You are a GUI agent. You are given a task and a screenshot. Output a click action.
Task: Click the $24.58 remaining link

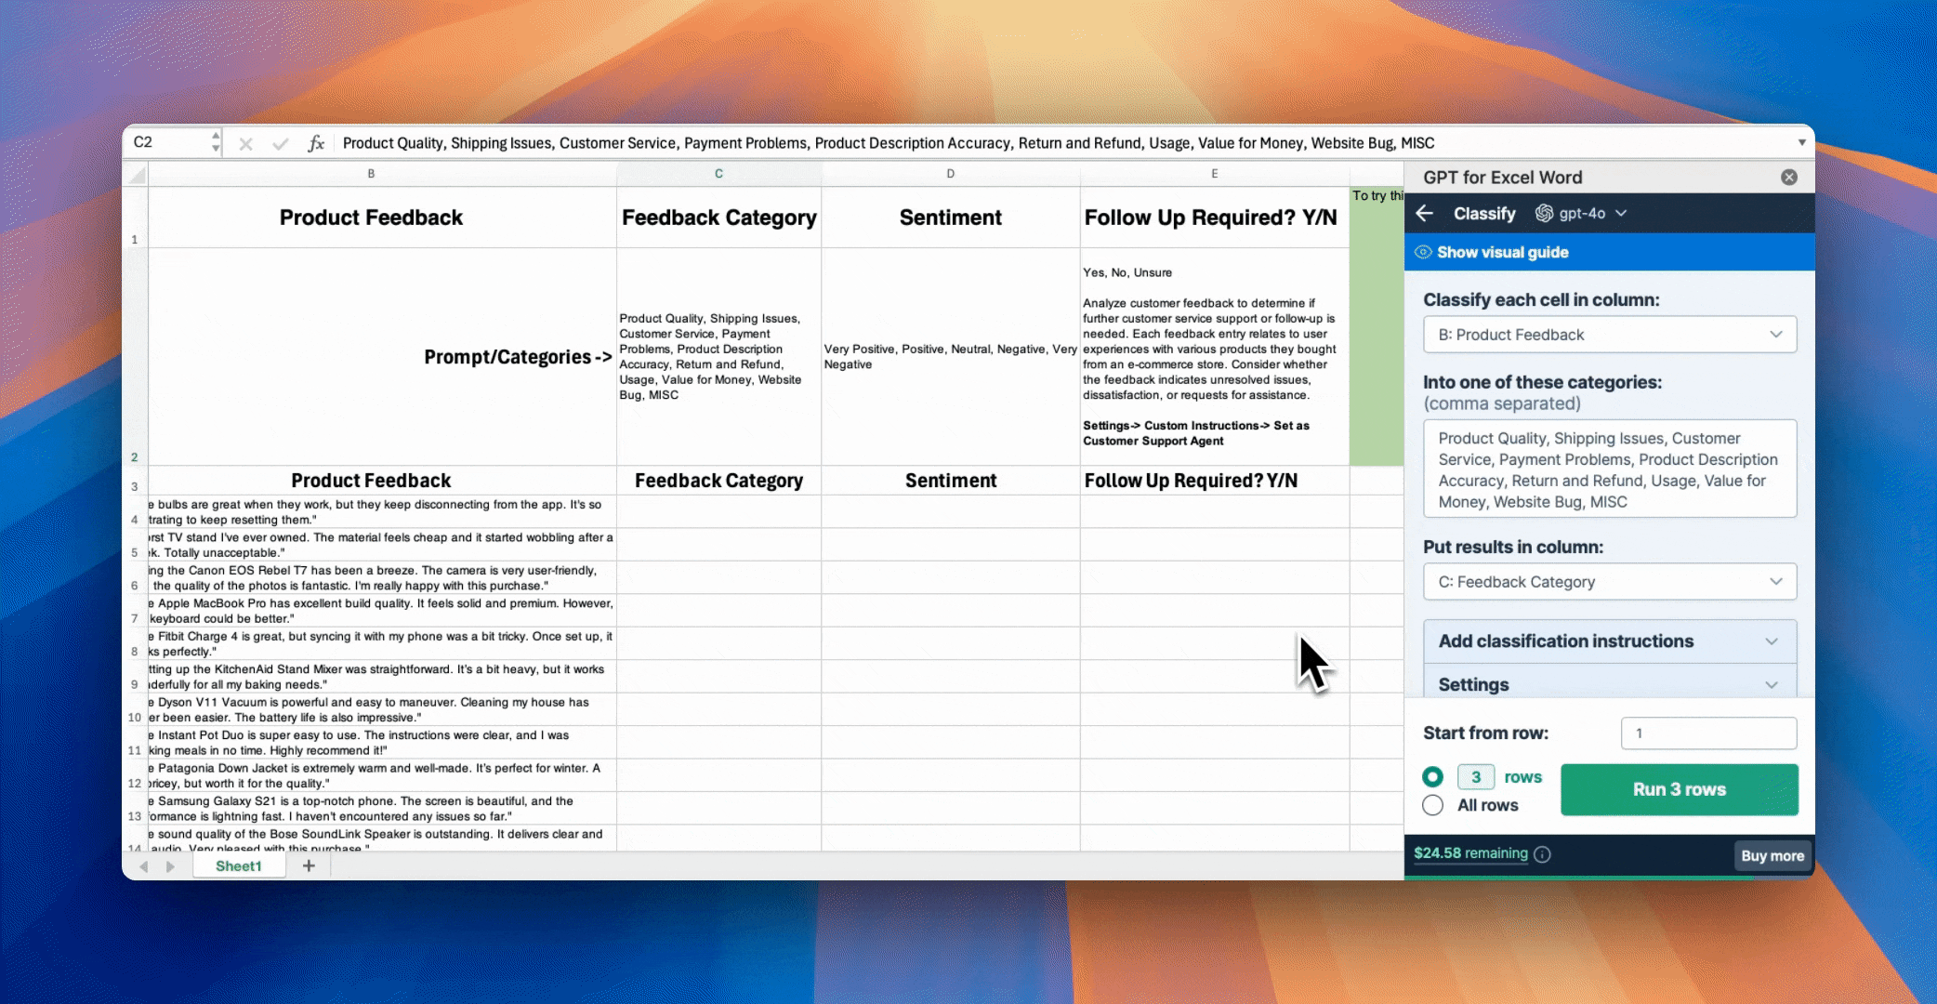click(x=1470, y=853)
